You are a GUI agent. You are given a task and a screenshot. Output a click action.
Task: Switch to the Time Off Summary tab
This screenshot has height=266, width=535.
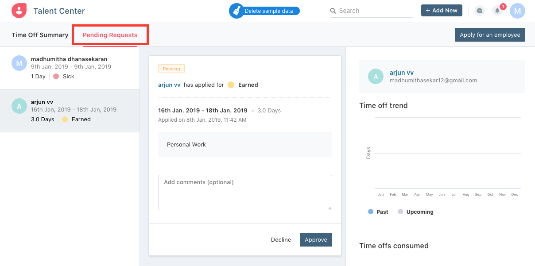[x=40, y=35]
